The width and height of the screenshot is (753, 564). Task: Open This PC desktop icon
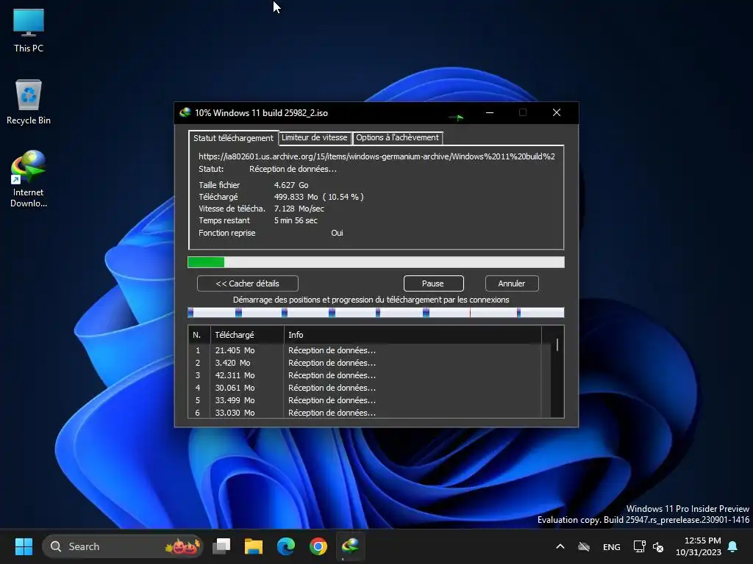(29, 31)
